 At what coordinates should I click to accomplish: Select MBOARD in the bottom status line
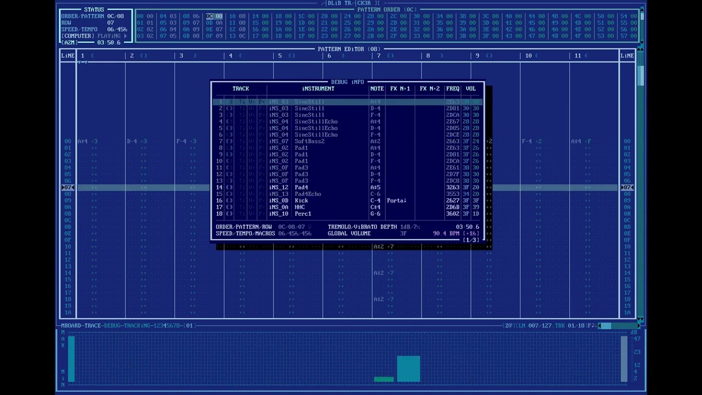pos(71,326)
